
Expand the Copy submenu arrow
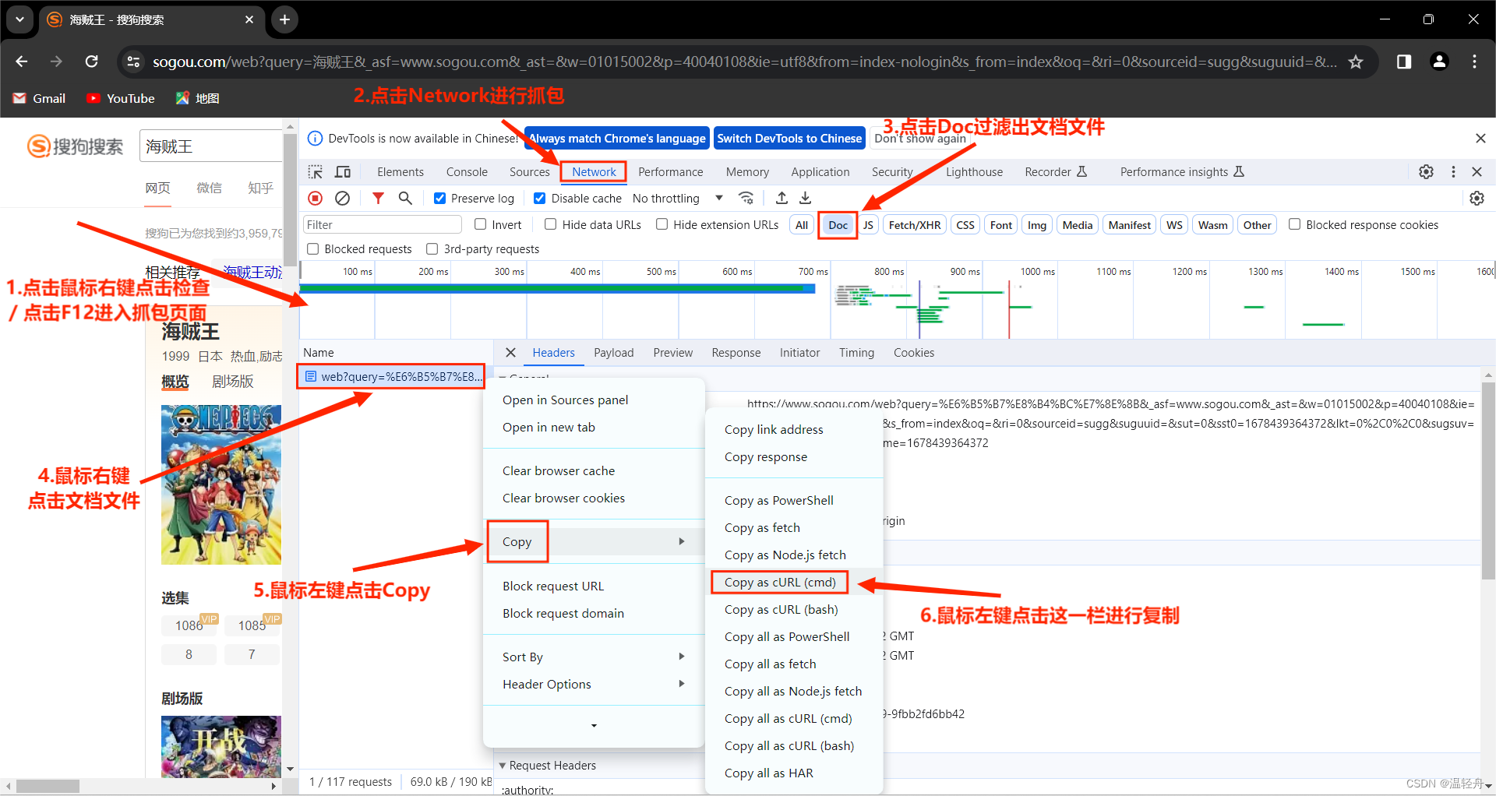point(682,541)
